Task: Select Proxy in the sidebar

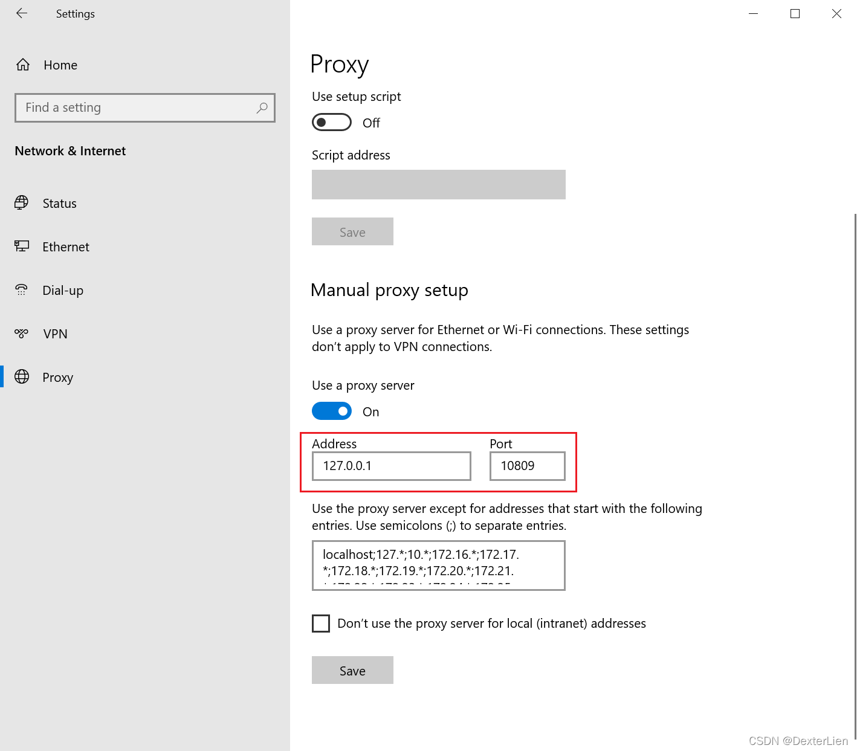Action: tap(57, 377)
